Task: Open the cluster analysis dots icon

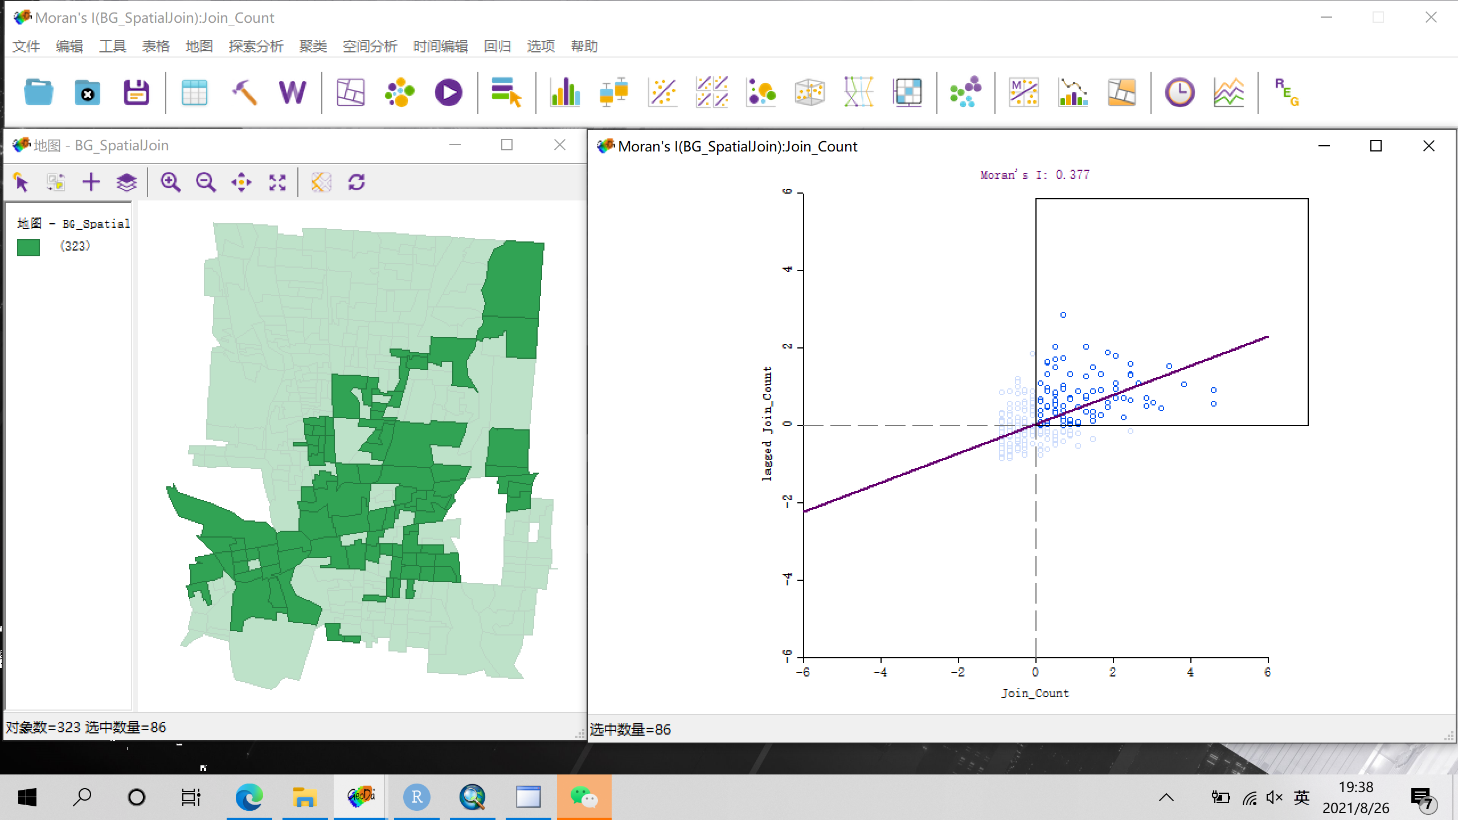Action: pos(965,92)
